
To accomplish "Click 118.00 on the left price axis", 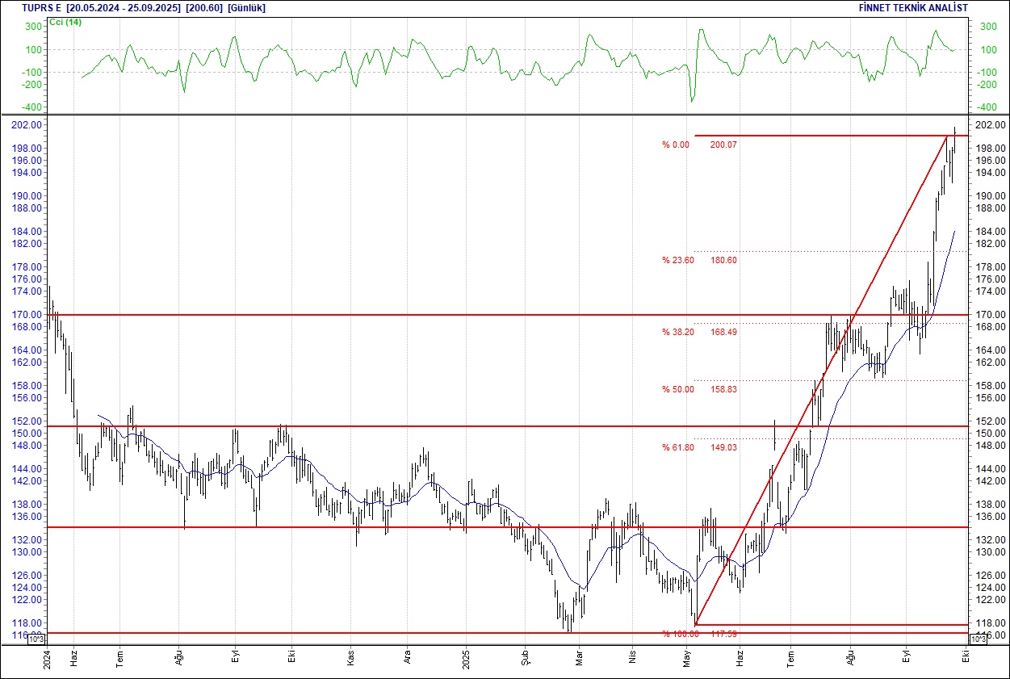I will [27, 623].
